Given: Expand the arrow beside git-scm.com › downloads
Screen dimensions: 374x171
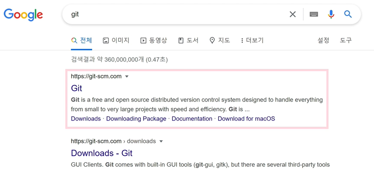Looking at the screenshot, I should pos(161,141).
